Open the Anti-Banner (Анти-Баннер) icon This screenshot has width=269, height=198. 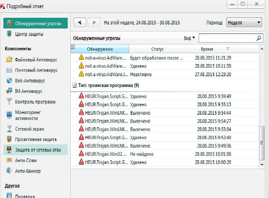[x=9, y=171]
